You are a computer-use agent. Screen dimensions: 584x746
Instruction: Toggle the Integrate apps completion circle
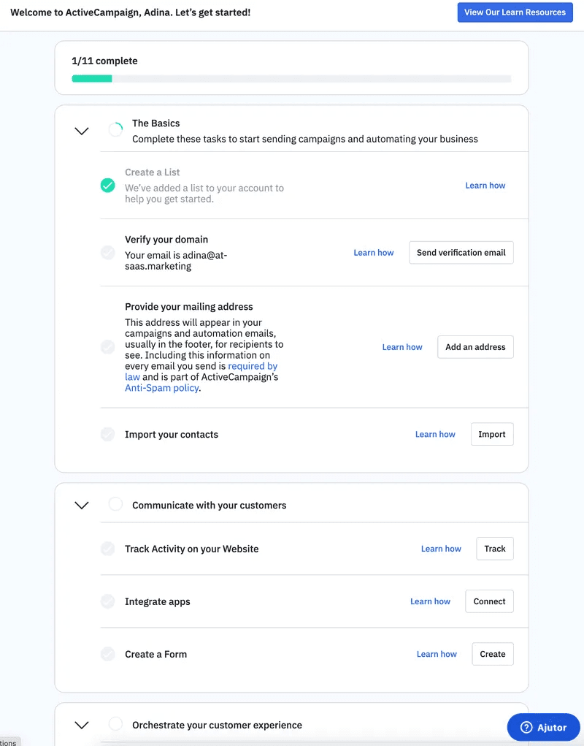coord(107,601)
